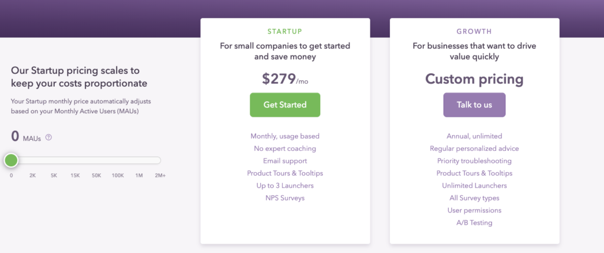Click the slider track's right end

[158, 160]
